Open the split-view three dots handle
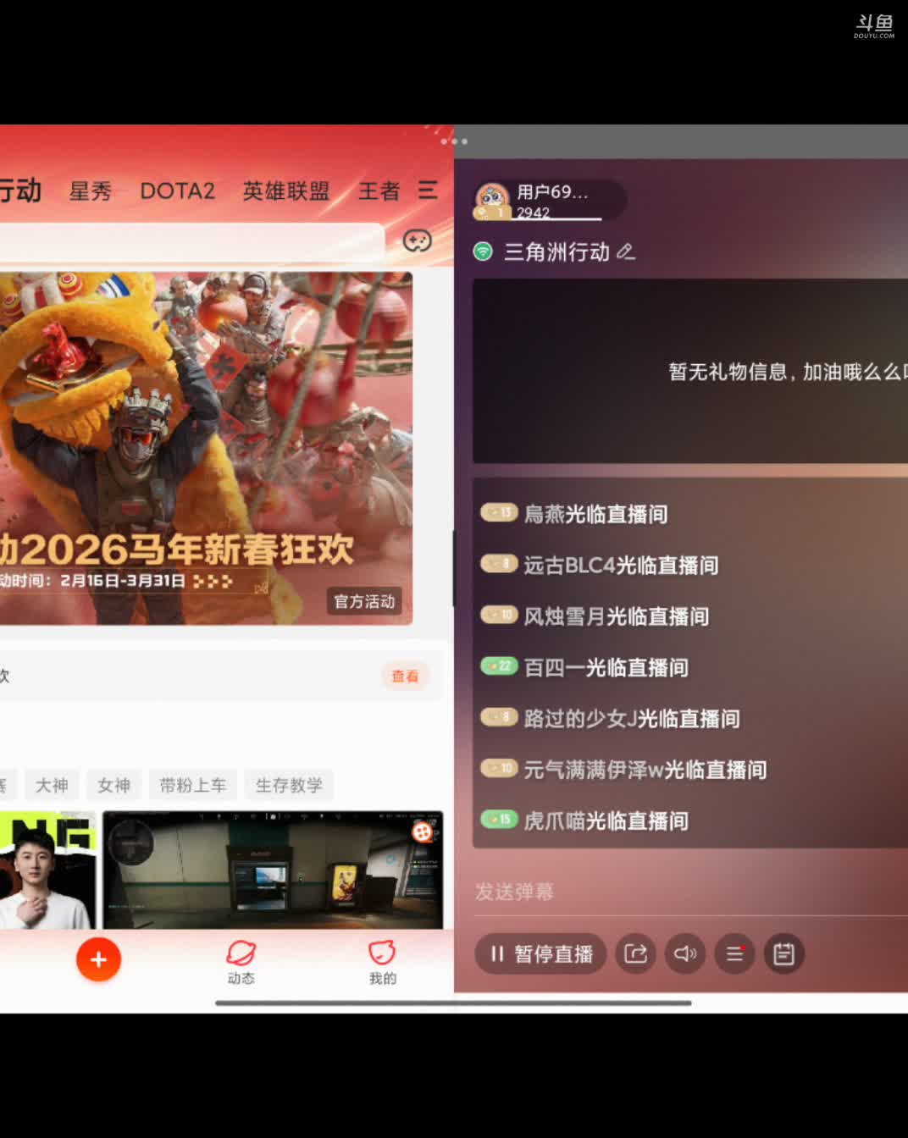 click(x=454, y=141)
